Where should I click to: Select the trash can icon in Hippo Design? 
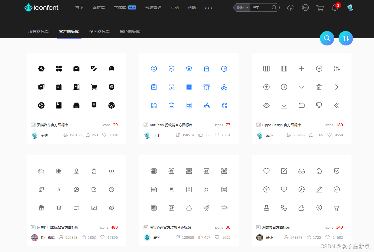pos(319,87)
